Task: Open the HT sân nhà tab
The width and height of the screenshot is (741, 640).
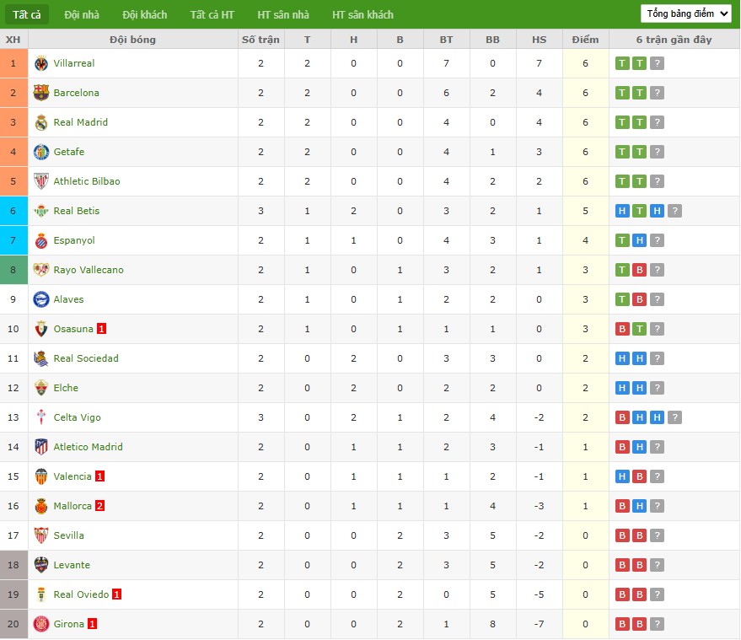Action: point(283,14)
